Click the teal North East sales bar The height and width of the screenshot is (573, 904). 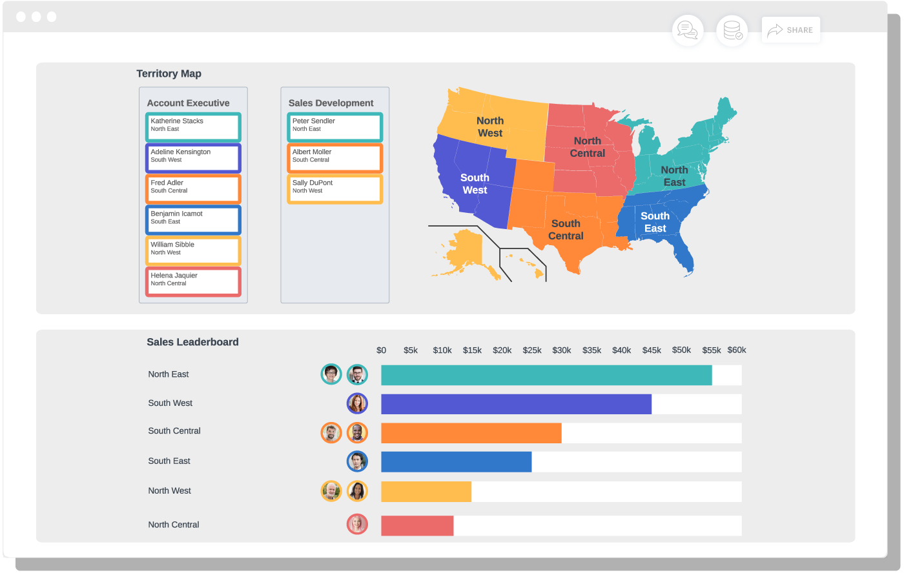[x=546, y=375]
